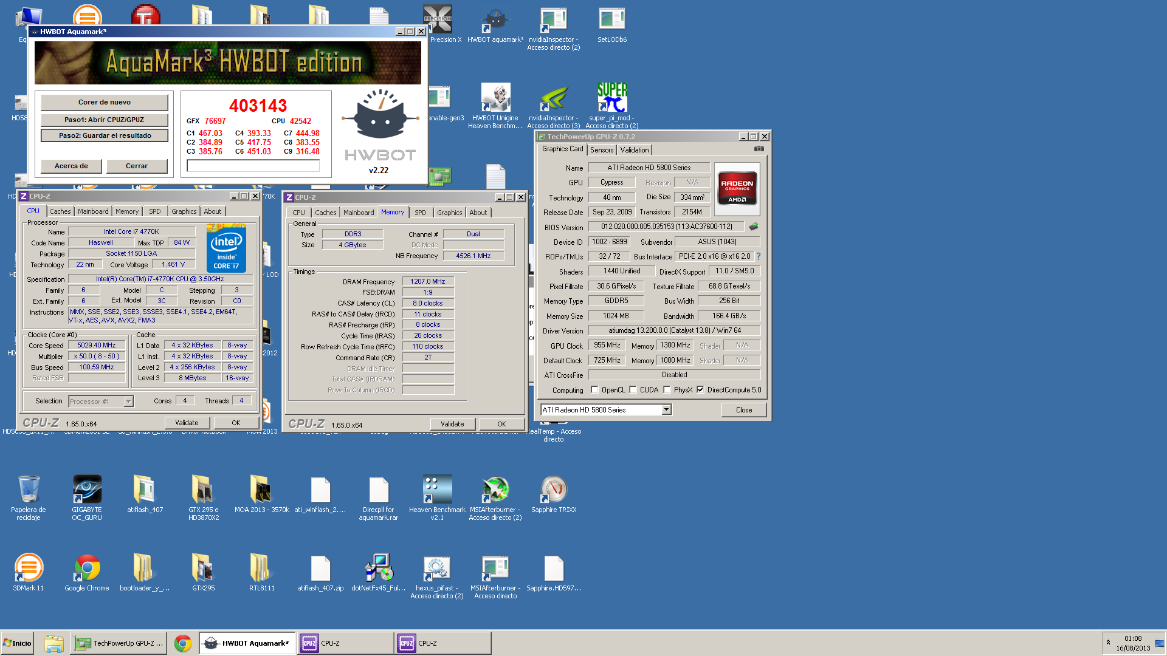The height and width of the screenshot is (656, 1167).
Task: Click Corer de nuevo button
Action: coord(105,102)
